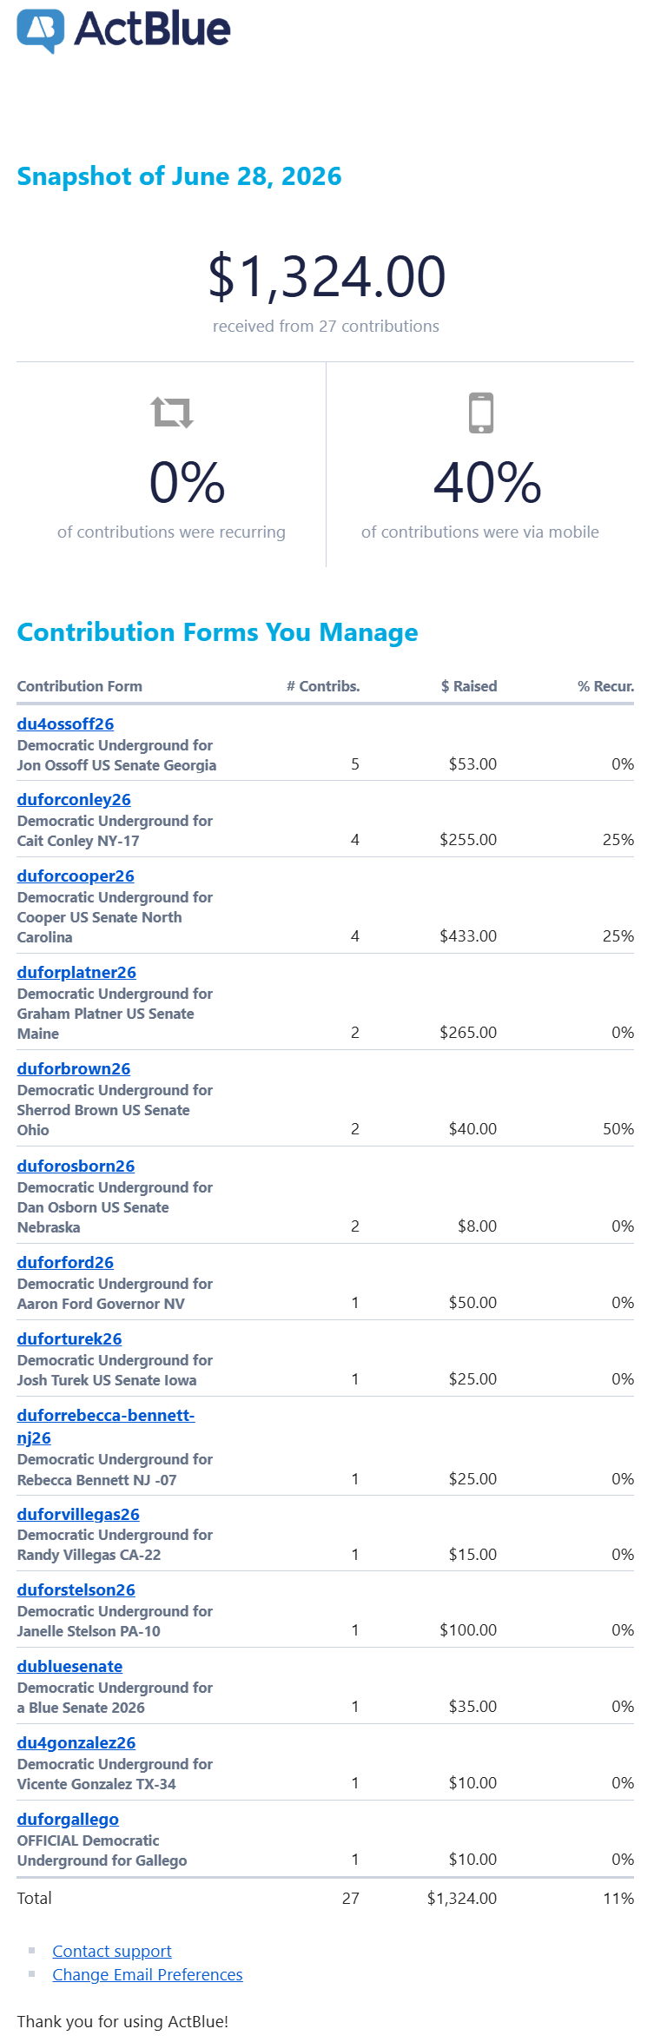Click the mobile phone icon
654x2042 pixels.
[481, 413]
